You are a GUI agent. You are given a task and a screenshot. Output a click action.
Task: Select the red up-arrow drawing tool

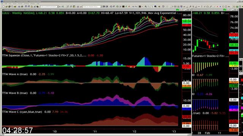click(x=217, y=7)
